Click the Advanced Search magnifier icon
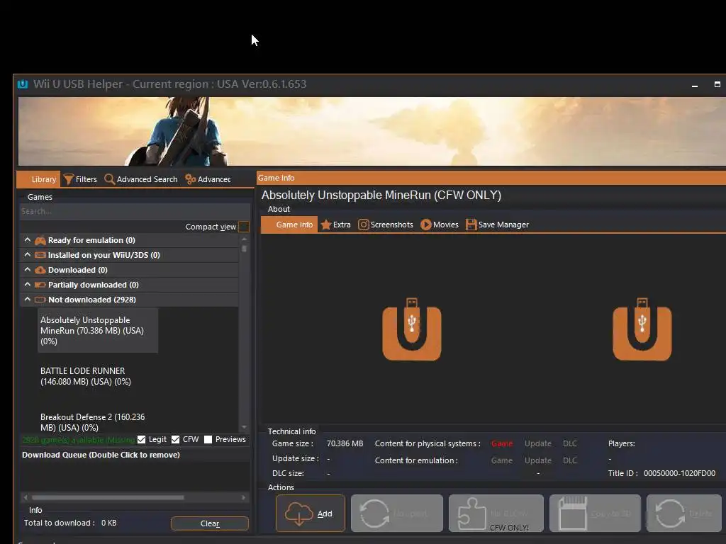 109,179
